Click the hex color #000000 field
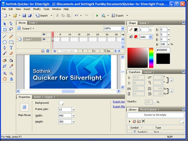This screenshot has width=188, height=141. pyautogui.click(x=163, y=50)
